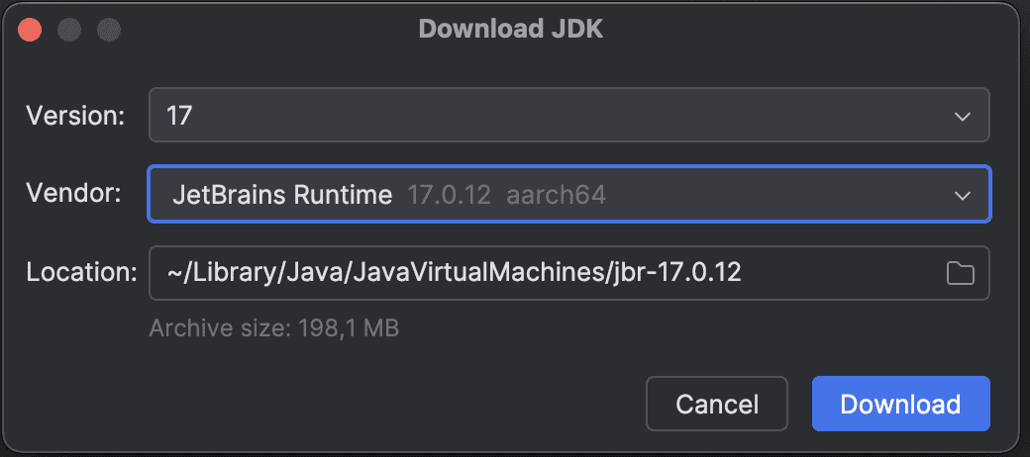The image size is (1030, 457).
Task: Click the Download JDK title bar text
Action: [x=510, y=30]
